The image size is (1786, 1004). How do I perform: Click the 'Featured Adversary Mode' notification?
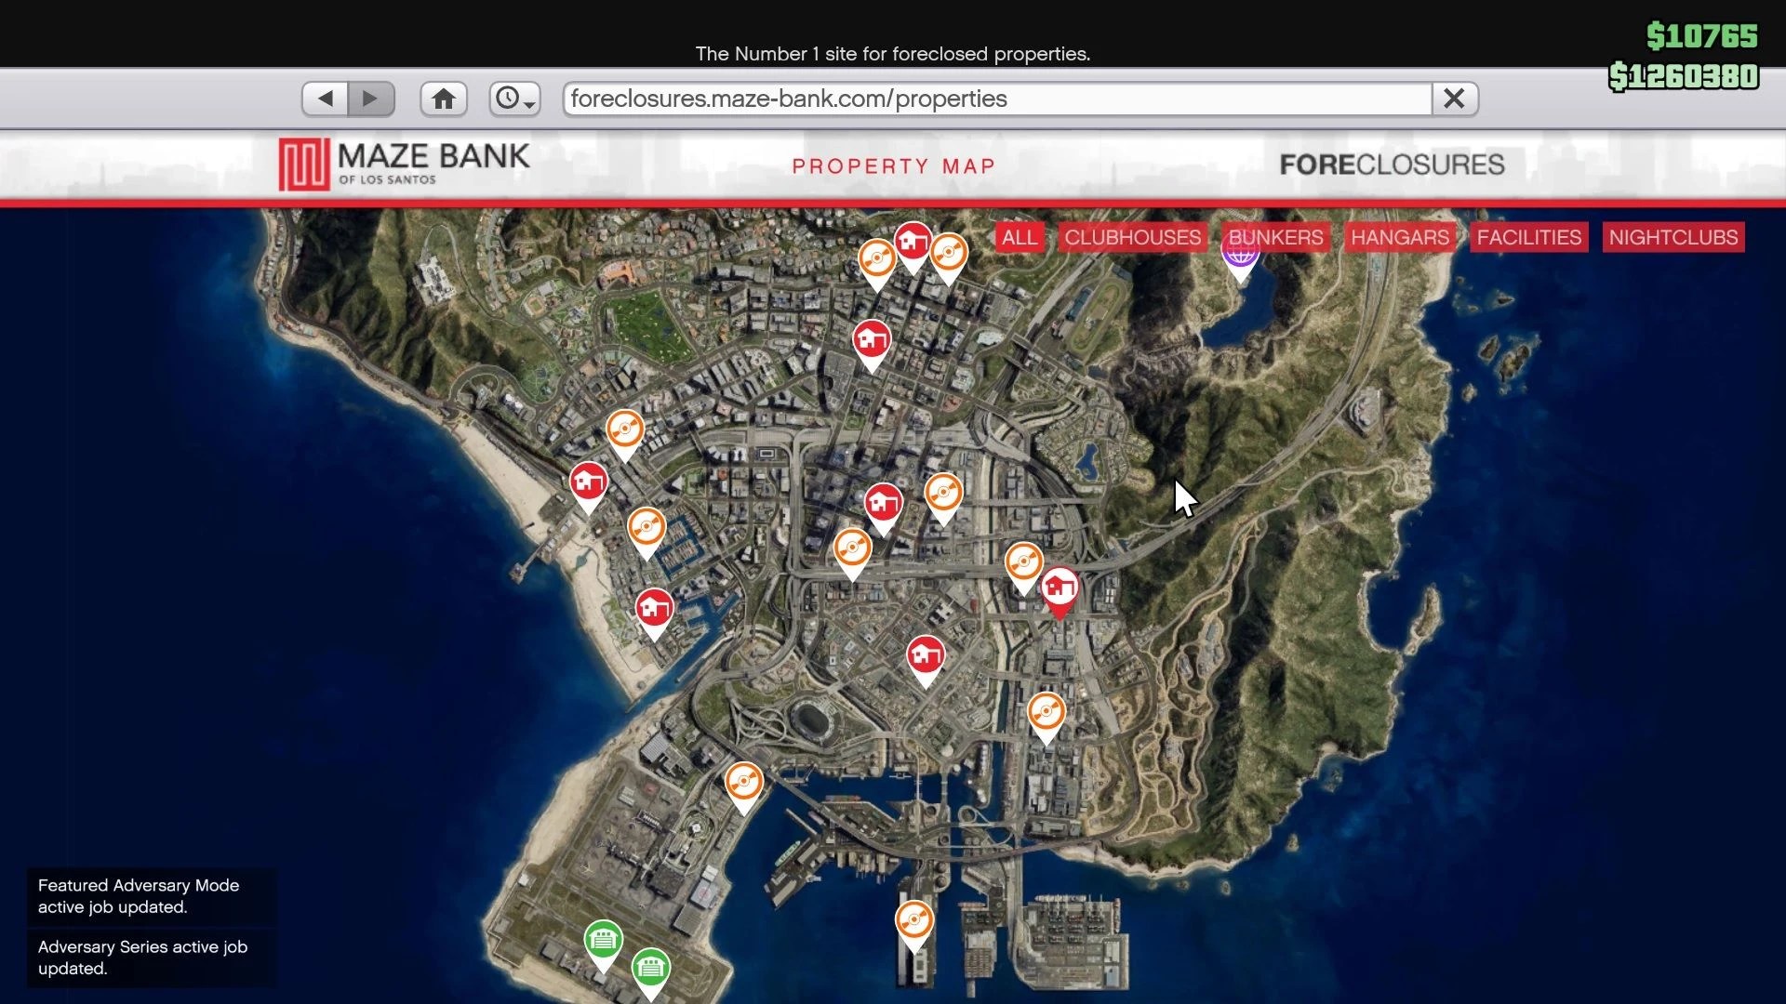click(152, 896)
